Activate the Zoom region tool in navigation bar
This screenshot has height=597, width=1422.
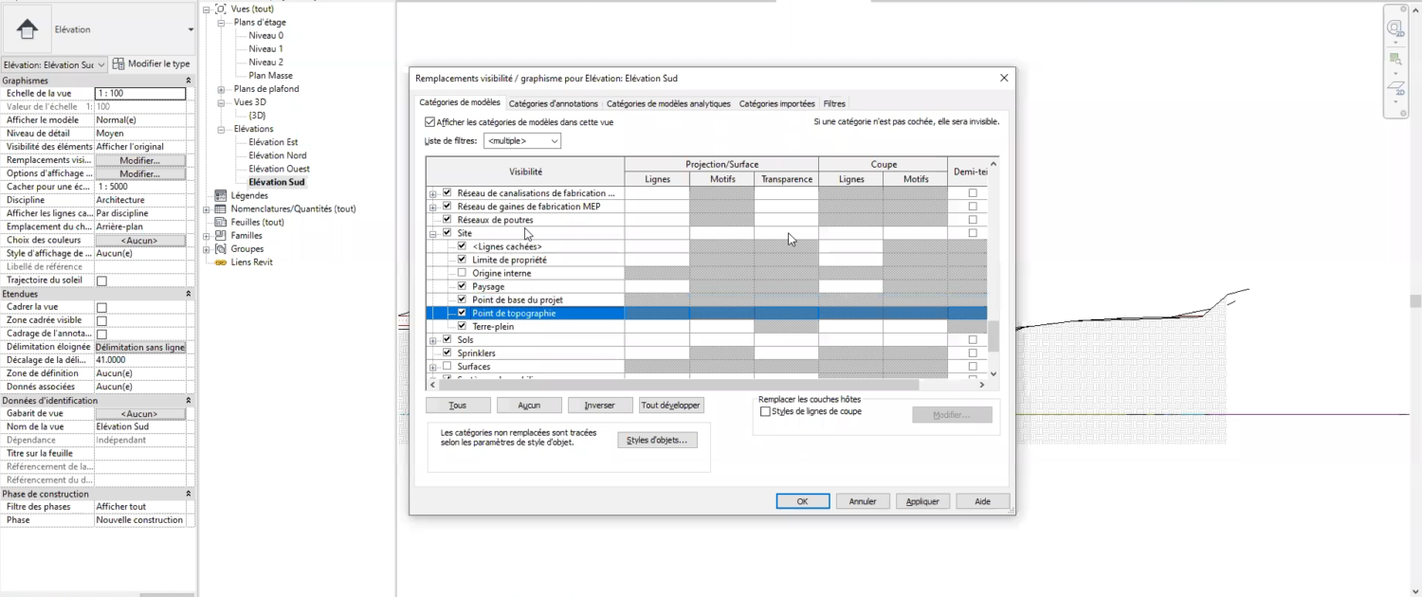[x=1395, y=59]
